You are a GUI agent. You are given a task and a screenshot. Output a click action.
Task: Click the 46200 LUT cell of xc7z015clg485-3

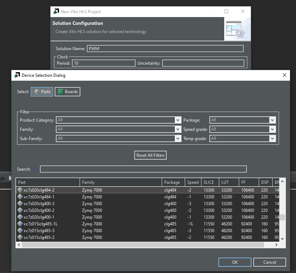(227, 230)
